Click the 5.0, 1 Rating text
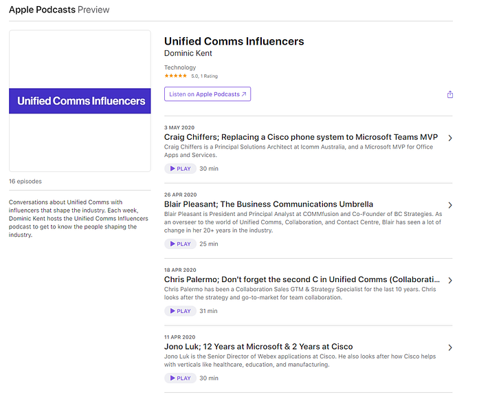This screenshot has height=397, width=481. tap(204, 76)
